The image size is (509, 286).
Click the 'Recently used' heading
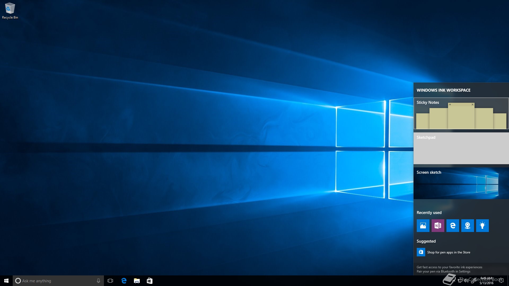pos(429,213)
